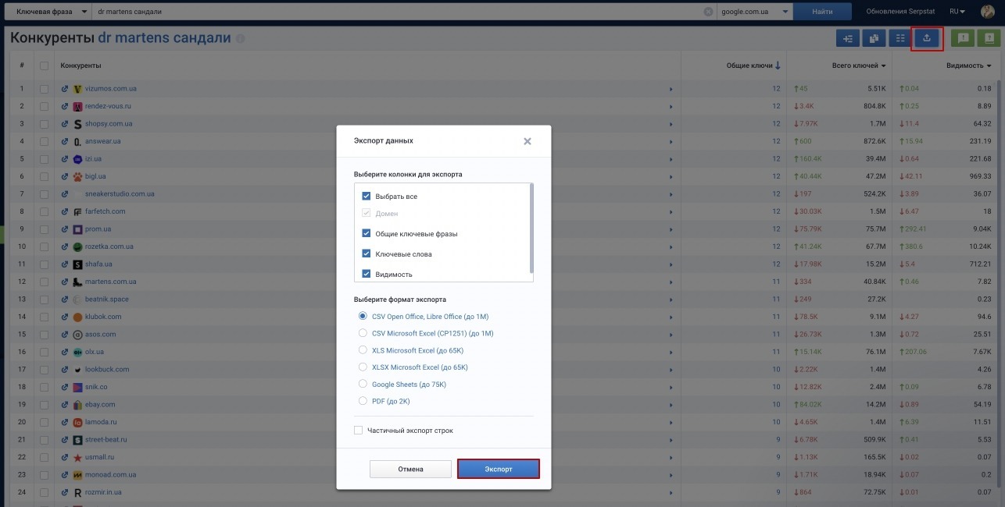
Task: Click the rozetka.com.ua favicon
Action: [77, 246]
